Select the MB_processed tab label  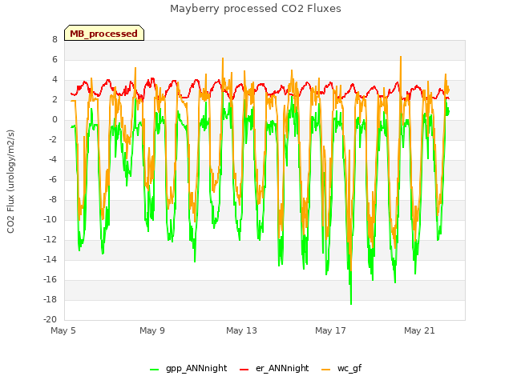[103, 34]
